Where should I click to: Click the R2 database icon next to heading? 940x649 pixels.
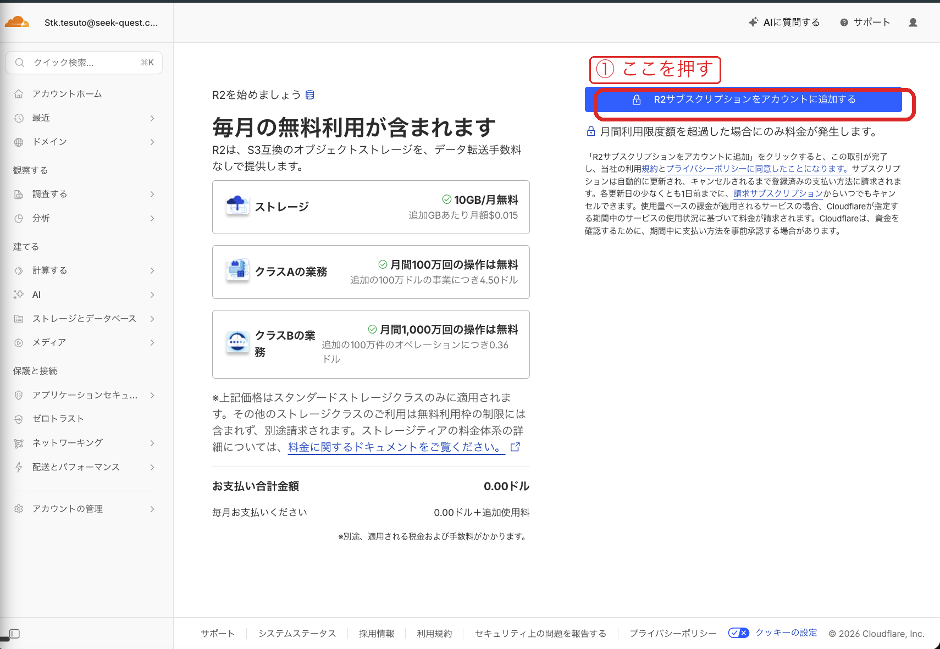(310, 95)
